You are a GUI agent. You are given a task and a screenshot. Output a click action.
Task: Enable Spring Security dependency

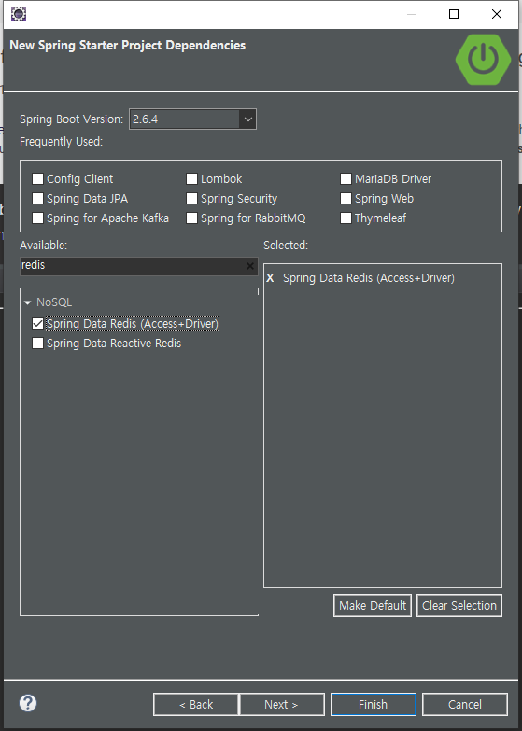click(x=191, y=199)
